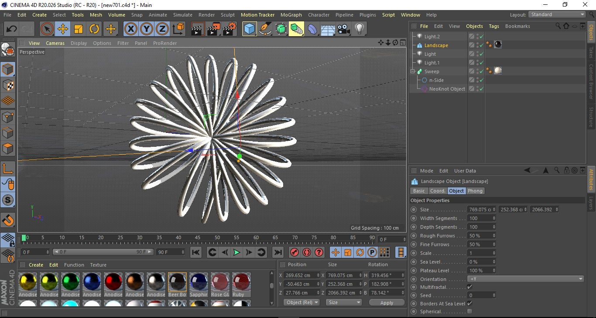Open the Size mode dropdown

(345, 302)
